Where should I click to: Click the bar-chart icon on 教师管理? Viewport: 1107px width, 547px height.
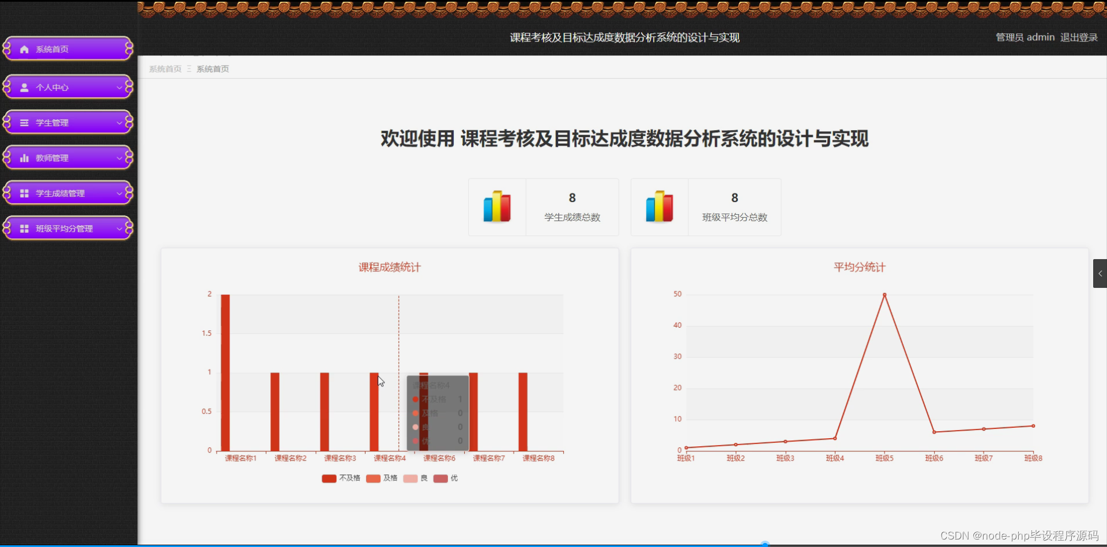pos(24,157)
